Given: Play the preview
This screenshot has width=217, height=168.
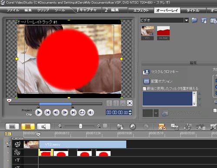Looking at the screenshot, I should 39,112.
